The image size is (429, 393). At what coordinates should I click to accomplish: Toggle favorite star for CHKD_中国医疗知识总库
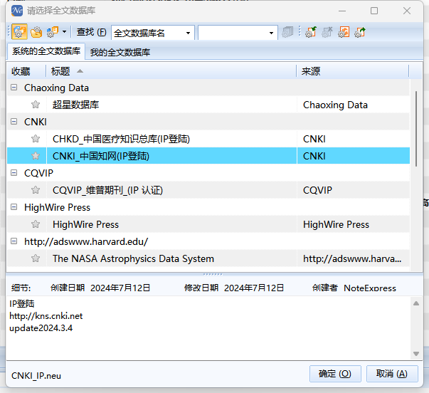point(36,139)
